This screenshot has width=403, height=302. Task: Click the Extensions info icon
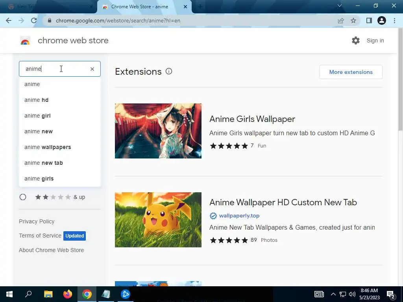[168, 72]
